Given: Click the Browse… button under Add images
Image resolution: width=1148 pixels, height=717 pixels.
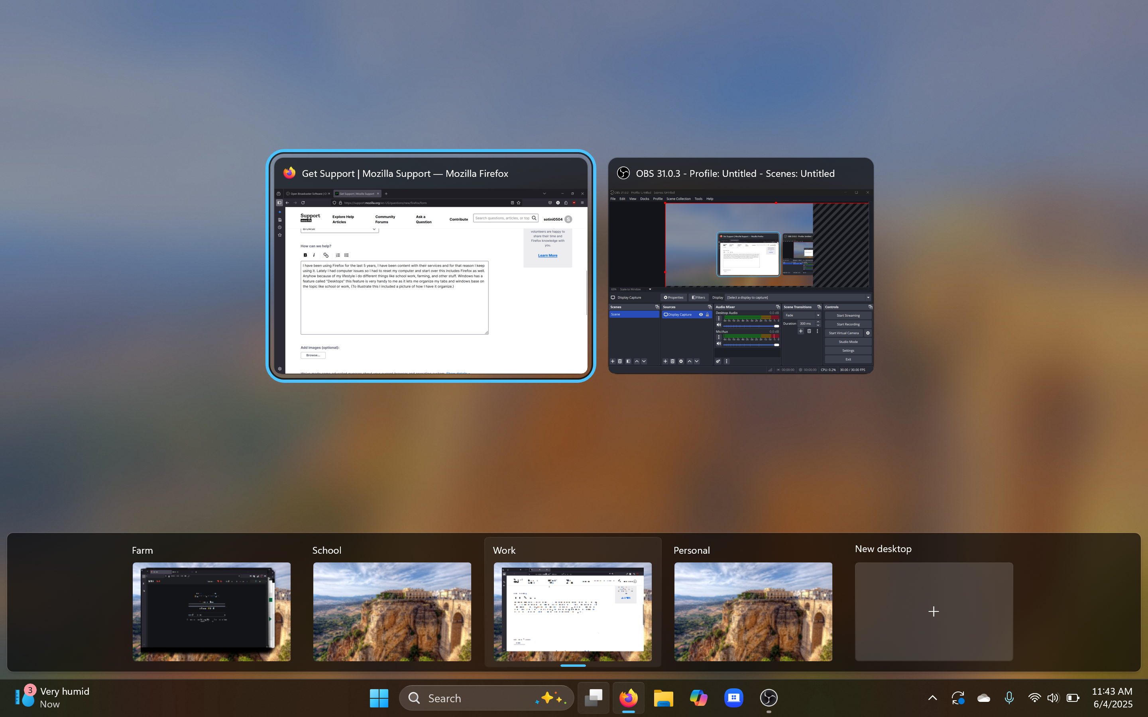Looking at the screenshot, I should 313,355.
